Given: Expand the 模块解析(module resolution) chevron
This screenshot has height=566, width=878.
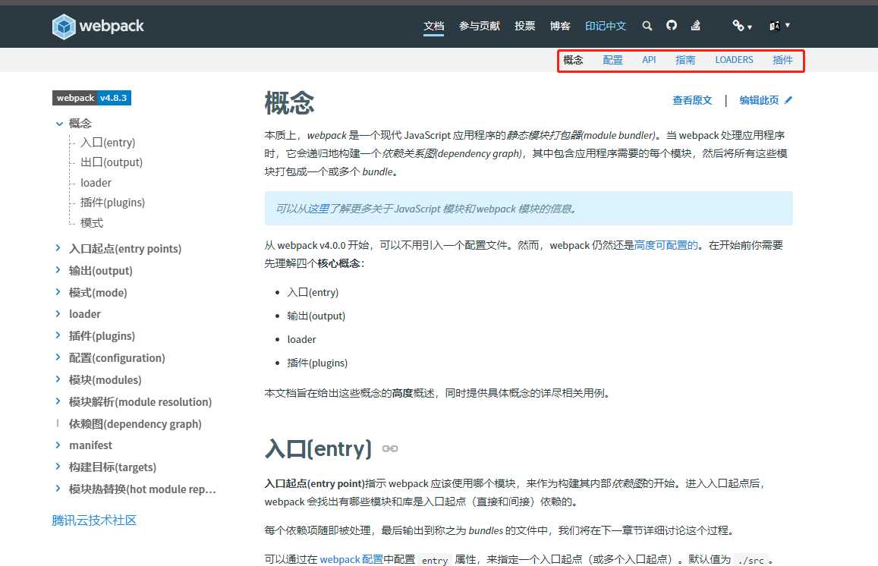Looking at the screenshot, I should [58, 401].
